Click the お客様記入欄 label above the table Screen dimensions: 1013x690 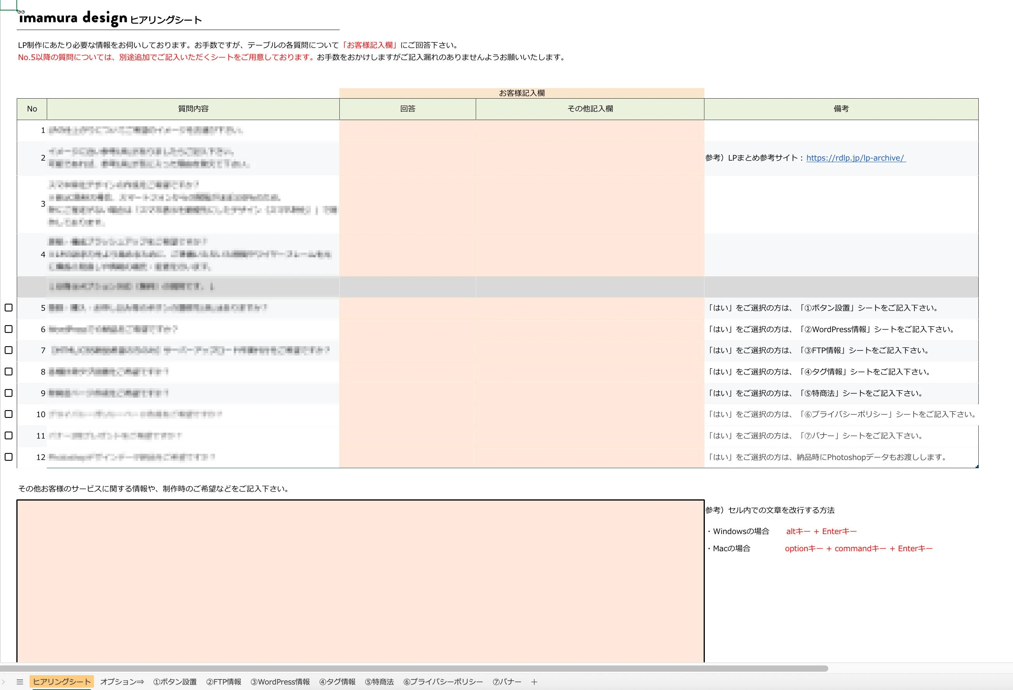(522, 93)
